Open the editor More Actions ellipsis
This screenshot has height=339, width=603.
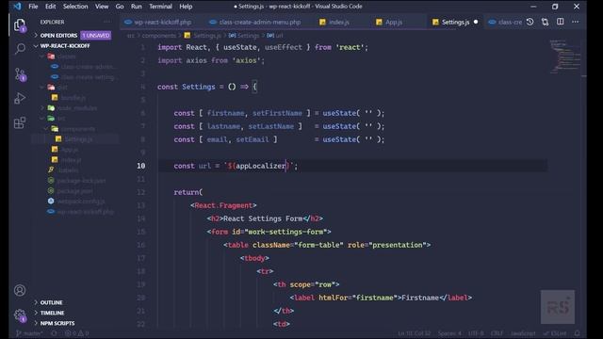pos(576,22)
